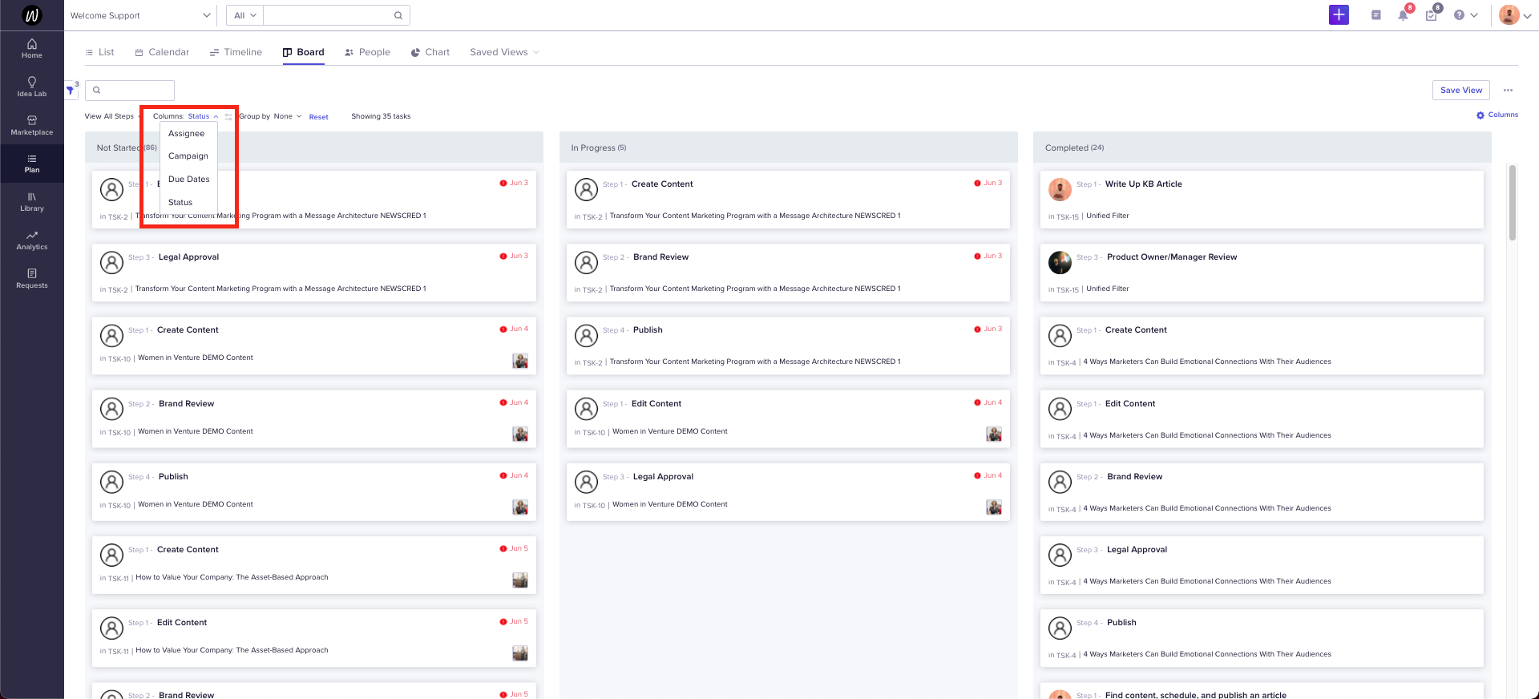1539x699 pixels.
Task: Click Jun 5 date on the Not Started Step 1 Edit Content card
Action: tap(519, 621)
